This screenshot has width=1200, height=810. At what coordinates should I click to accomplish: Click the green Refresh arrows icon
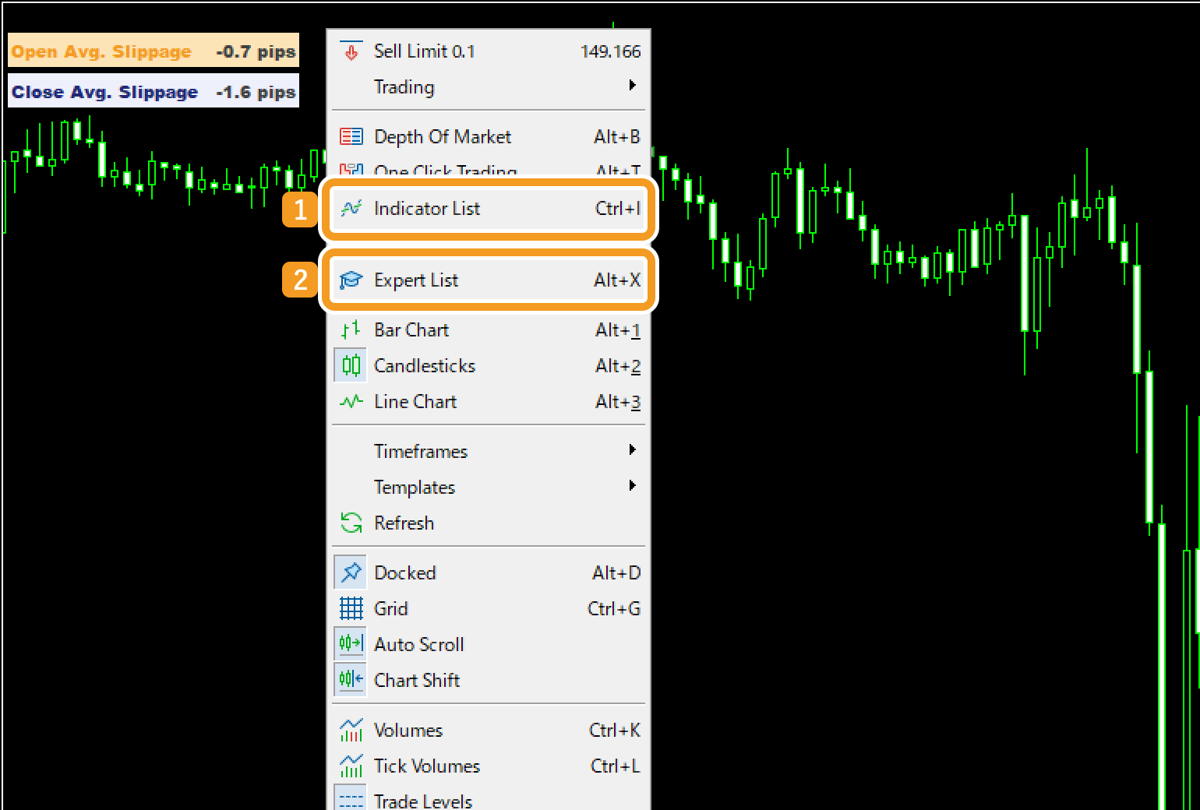coord(351,523)
